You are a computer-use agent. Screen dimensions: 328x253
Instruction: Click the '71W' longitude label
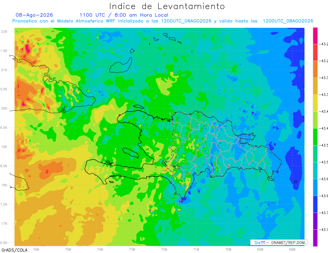point(196,249)
